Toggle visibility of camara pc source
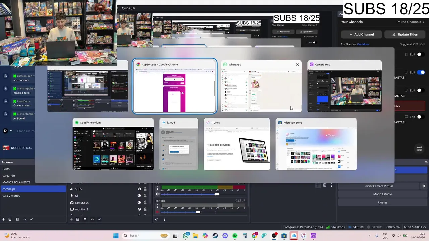Image resolution: width=429 pixels, height=241 pixels. [139, 203]
